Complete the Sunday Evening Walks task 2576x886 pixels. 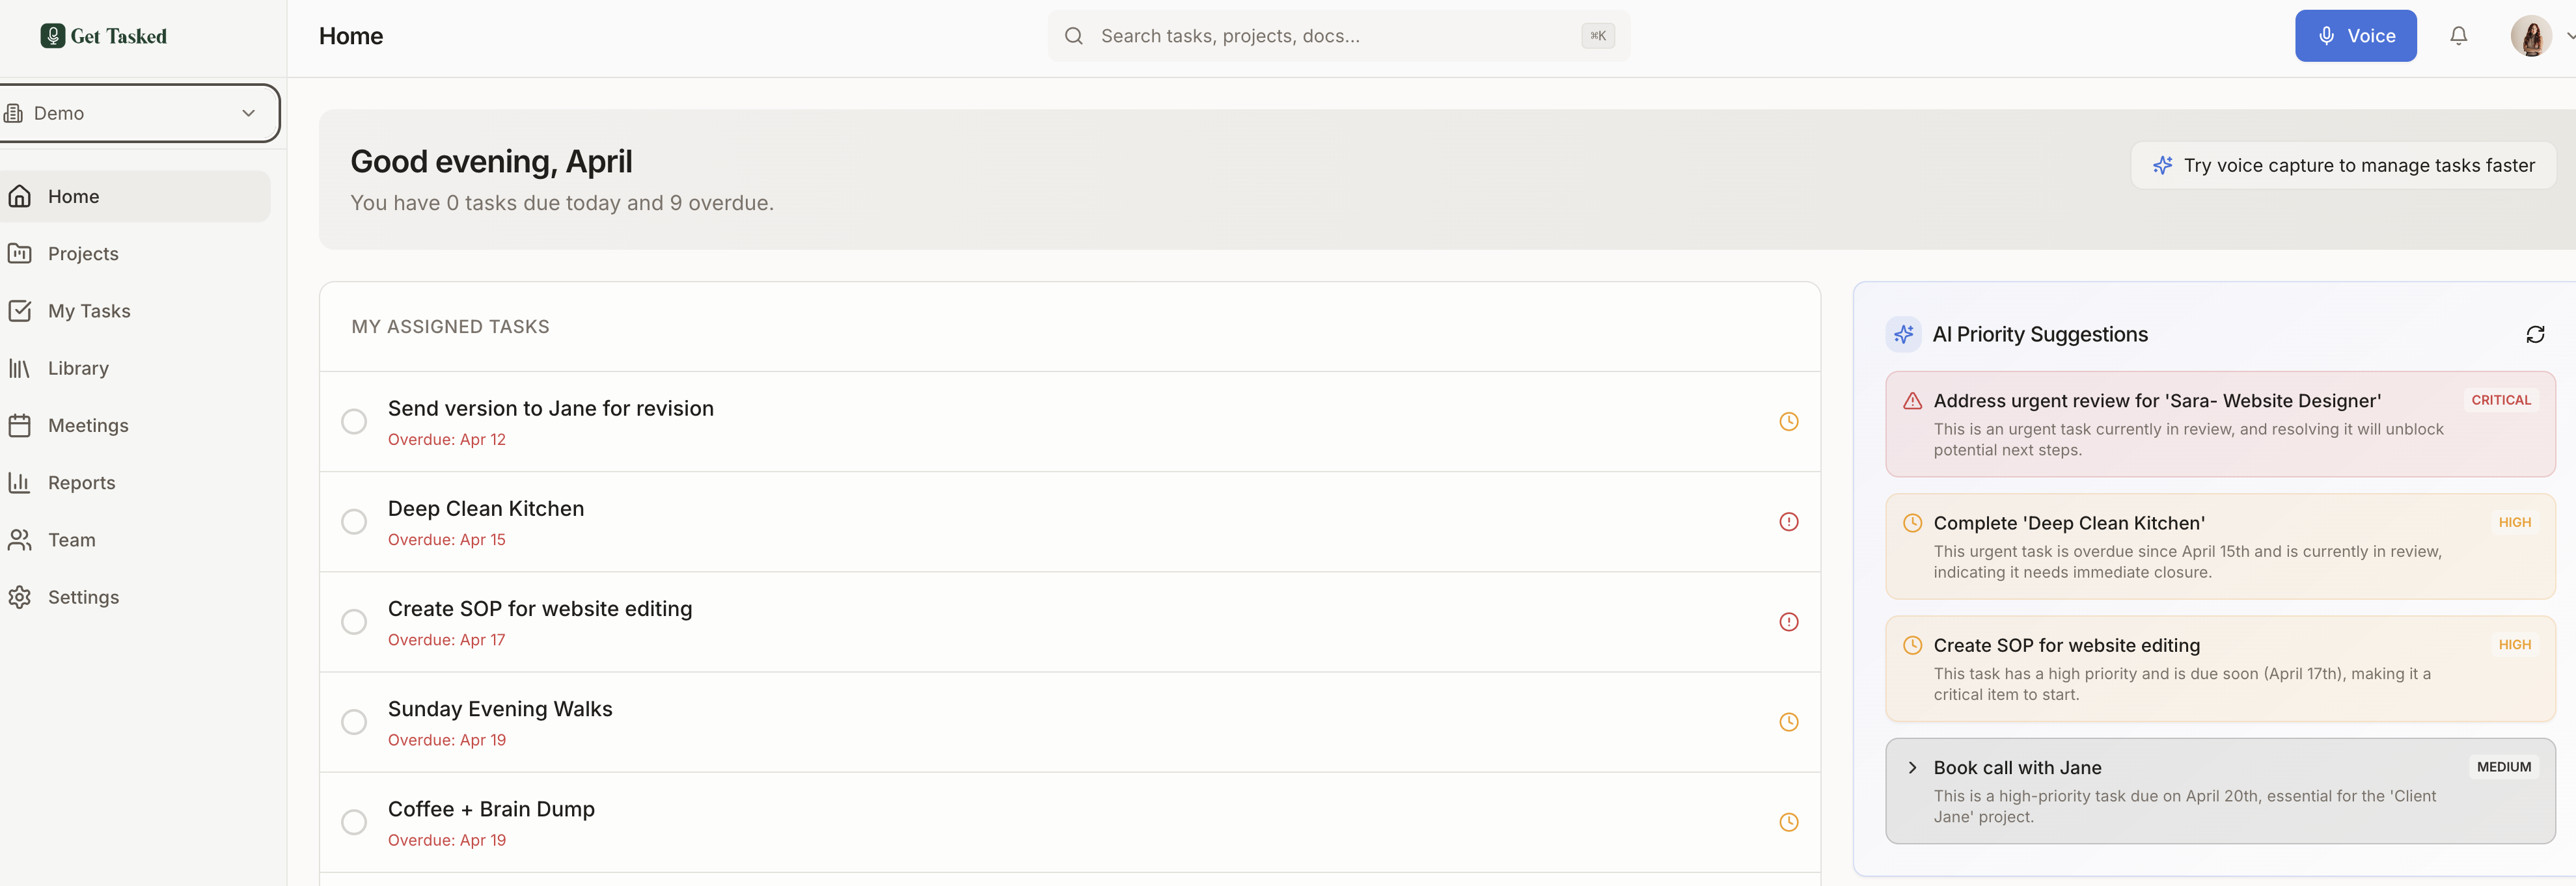pos(354,722)
